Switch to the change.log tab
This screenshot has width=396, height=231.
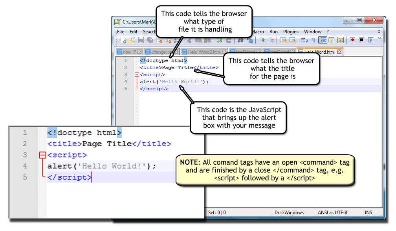[x=161, y=52]
